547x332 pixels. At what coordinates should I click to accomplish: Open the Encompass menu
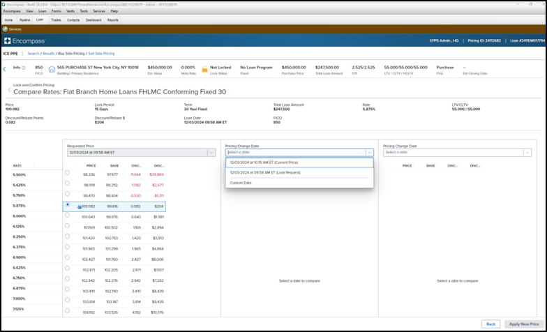[12, 11]
